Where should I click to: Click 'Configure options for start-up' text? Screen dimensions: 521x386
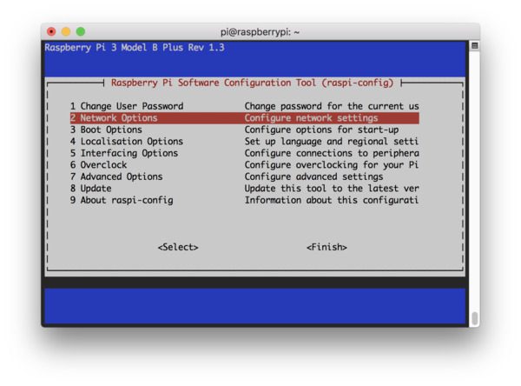321,130
